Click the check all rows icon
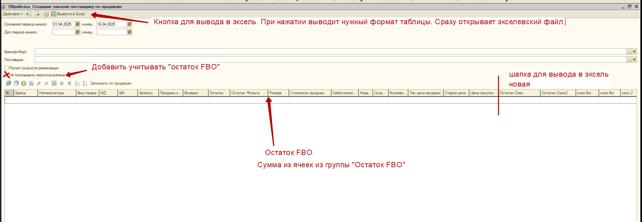Viewport: 642px width, 222px height. click(x=8, y=84)
